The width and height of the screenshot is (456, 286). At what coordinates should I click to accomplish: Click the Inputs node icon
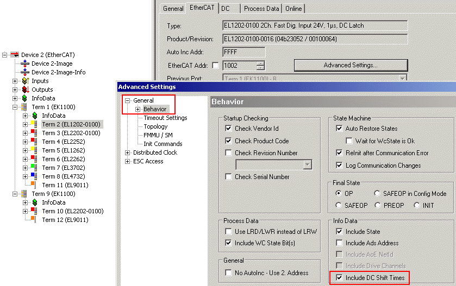[26, 81]
